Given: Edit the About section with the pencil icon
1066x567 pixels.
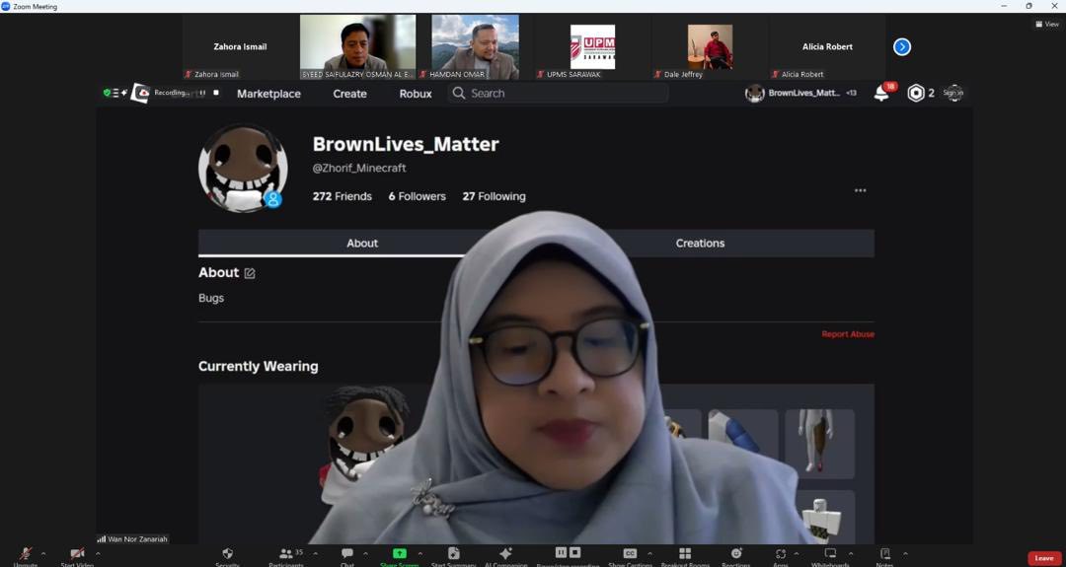Looking at the screenshot, I should [250, 273].
